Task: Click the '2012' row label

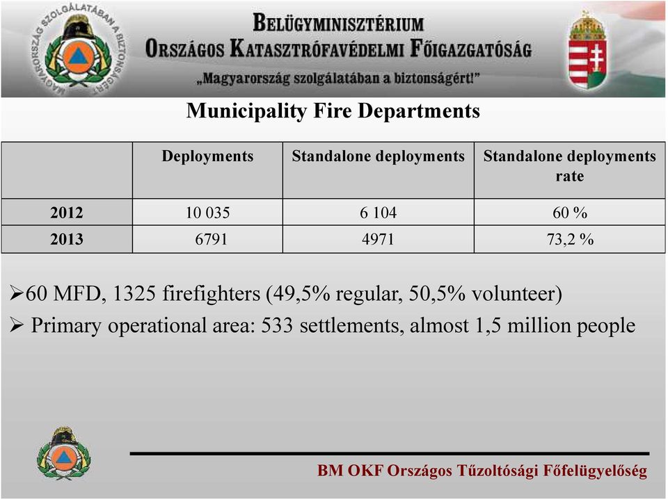Action: (67, 212)
